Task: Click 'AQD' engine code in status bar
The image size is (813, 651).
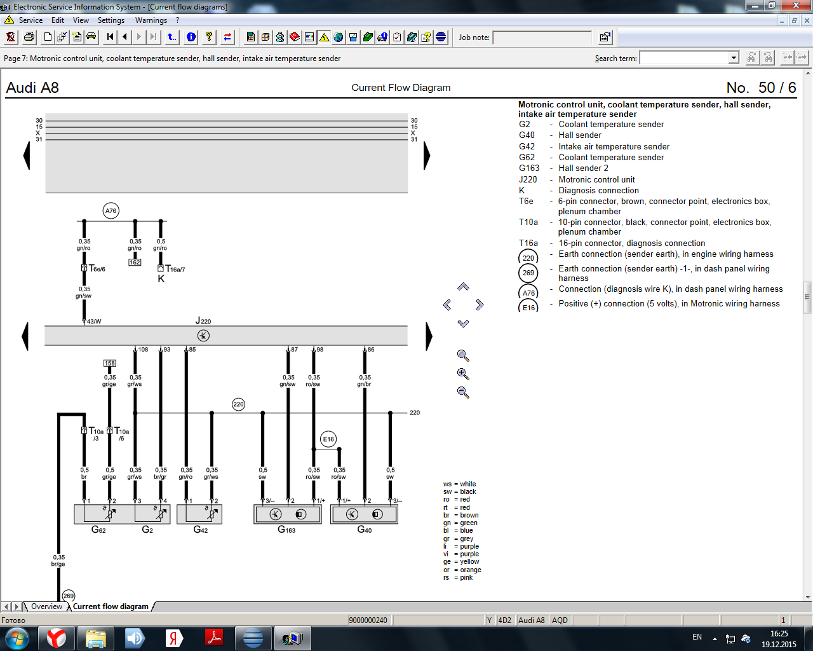Action: [x=560, y=620]
